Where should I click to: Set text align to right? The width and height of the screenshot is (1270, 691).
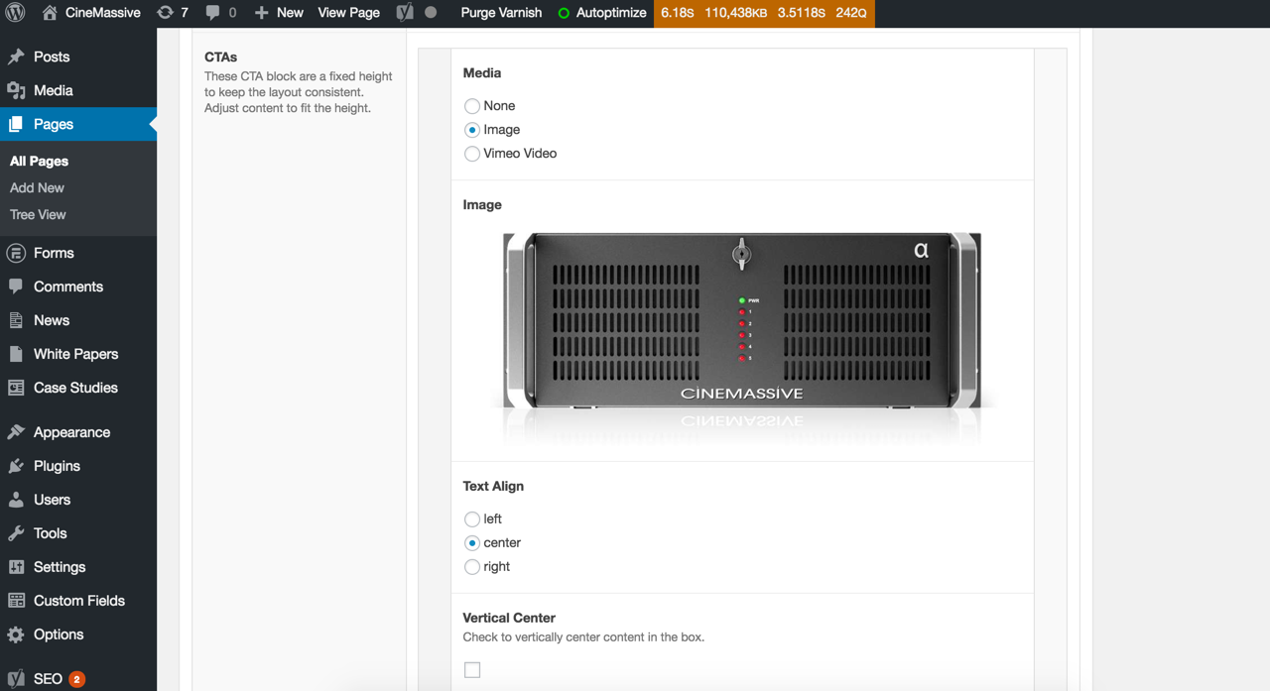472,567
